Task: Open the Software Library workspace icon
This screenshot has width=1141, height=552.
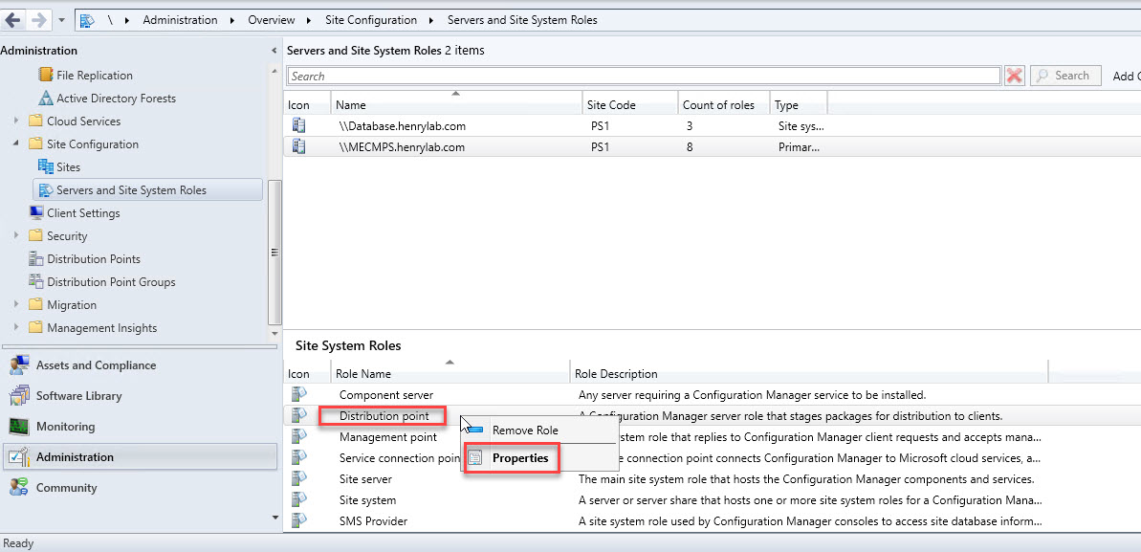Action: coord(19,396)
